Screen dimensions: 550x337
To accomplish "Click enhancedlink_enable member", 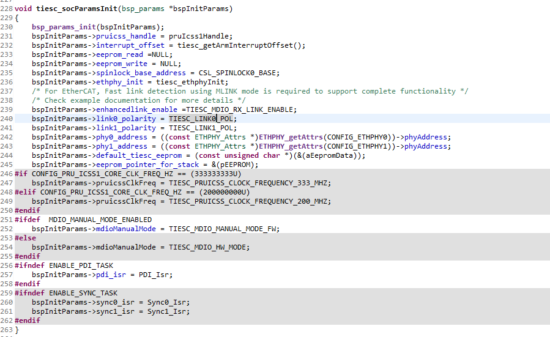I will (x=137, y=109).
